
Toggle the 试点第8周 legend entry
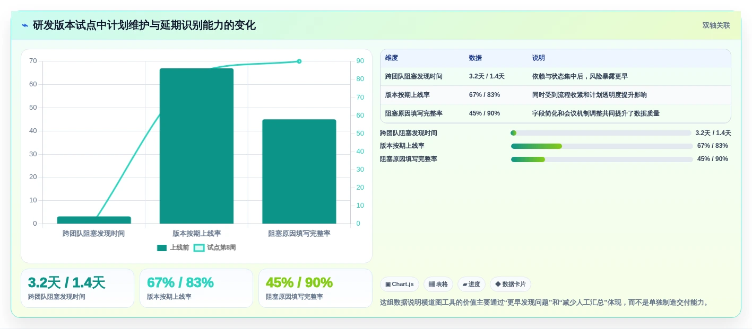click(215, 247)
